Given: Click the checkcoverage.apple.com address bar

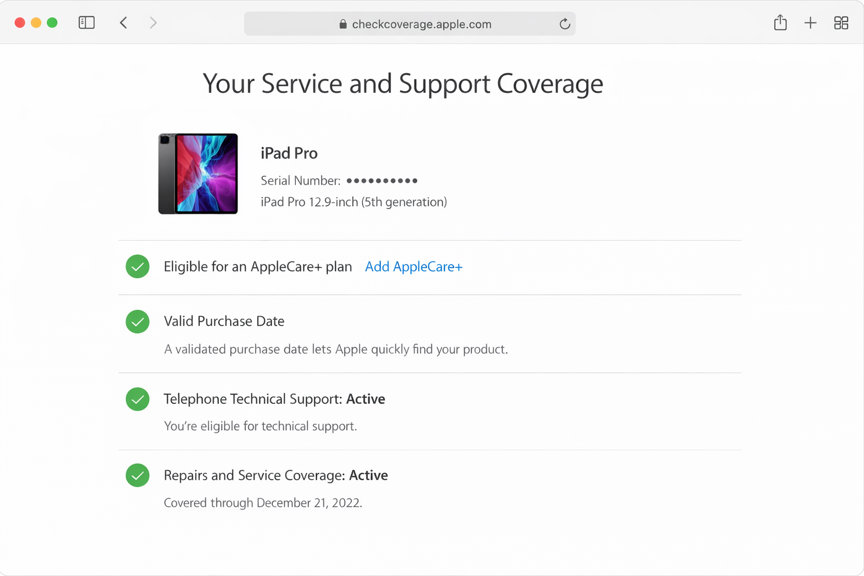Looking at the screenshot, I should 422,24.
